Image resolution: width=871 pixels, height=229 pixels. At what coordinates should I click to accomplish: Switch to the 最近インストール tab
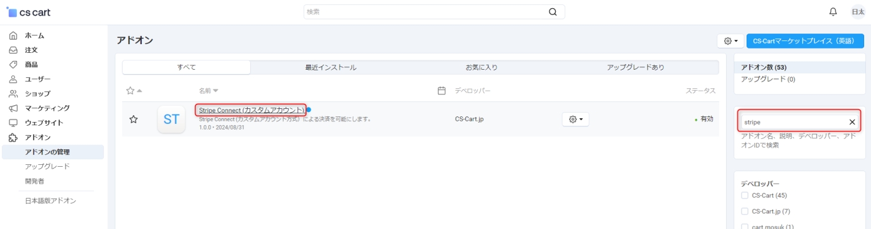330,67
